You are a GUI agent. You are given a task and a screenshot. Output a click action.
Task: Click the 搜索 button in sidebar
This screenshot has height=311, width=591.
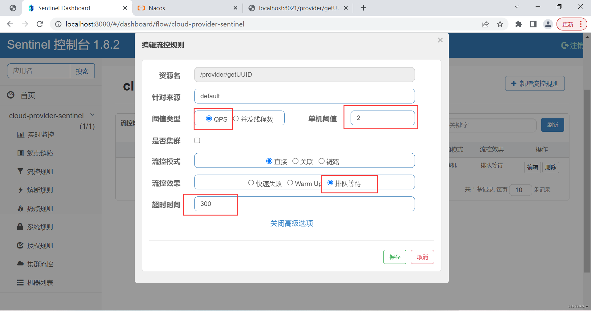pos(82,71)
